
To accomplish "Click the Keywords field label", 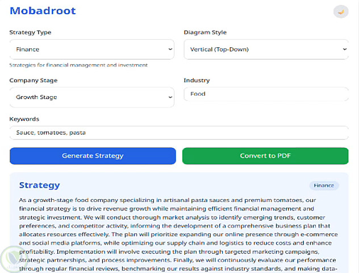I will pyautogui.click(x=24, y=119).
